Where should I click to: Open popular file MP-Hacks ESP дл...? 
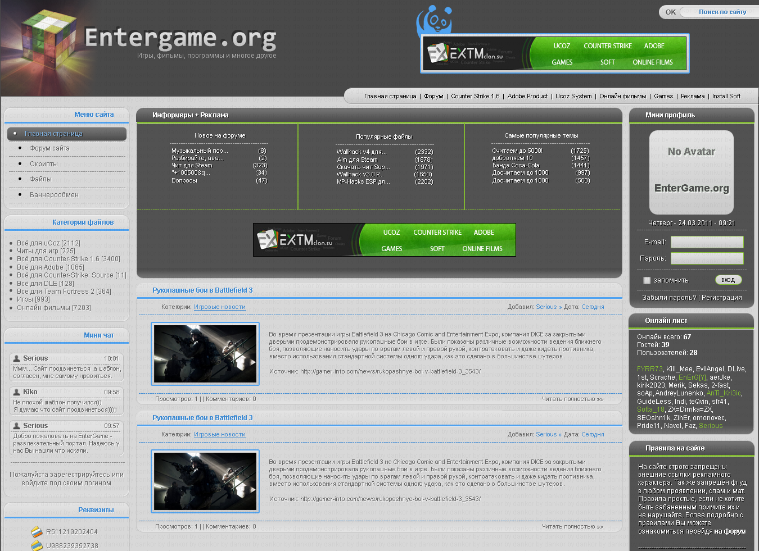click(363, 181)
